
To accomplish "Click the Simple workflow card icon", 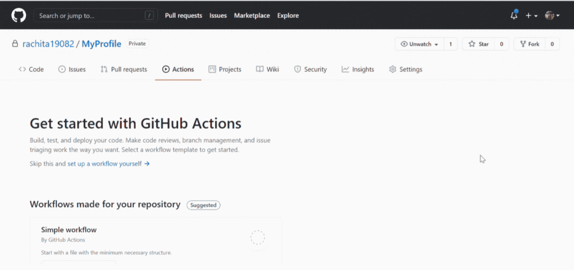I will pyautogui.click(x=257, y=237).
